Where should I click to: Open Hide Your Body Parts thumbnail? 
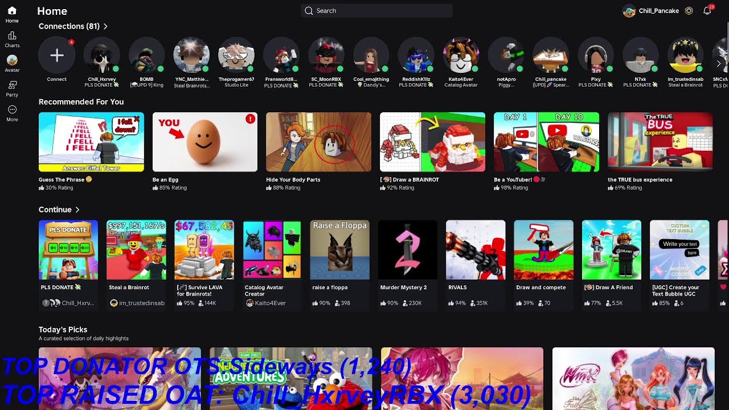click(319, 142)
